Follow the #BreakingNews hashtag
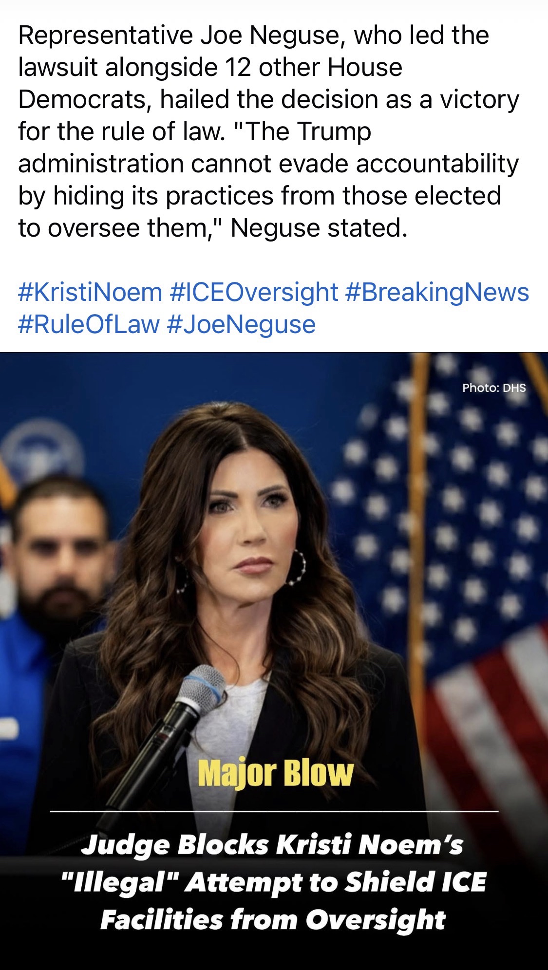The image size is (548, 970). coord(437,293)
